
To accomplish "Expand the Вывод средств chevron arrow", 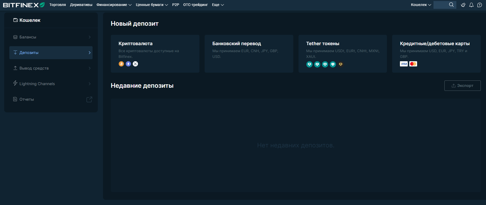I will point(89,68).
